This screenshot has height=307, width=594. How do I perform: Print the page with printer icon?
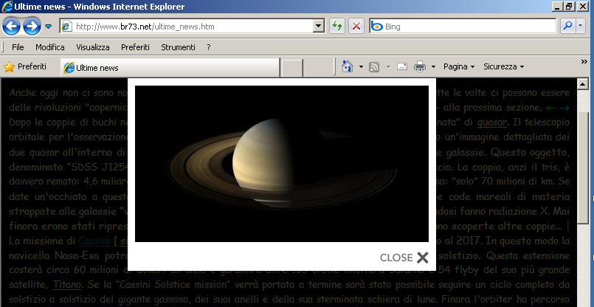(x=420, y=66)
